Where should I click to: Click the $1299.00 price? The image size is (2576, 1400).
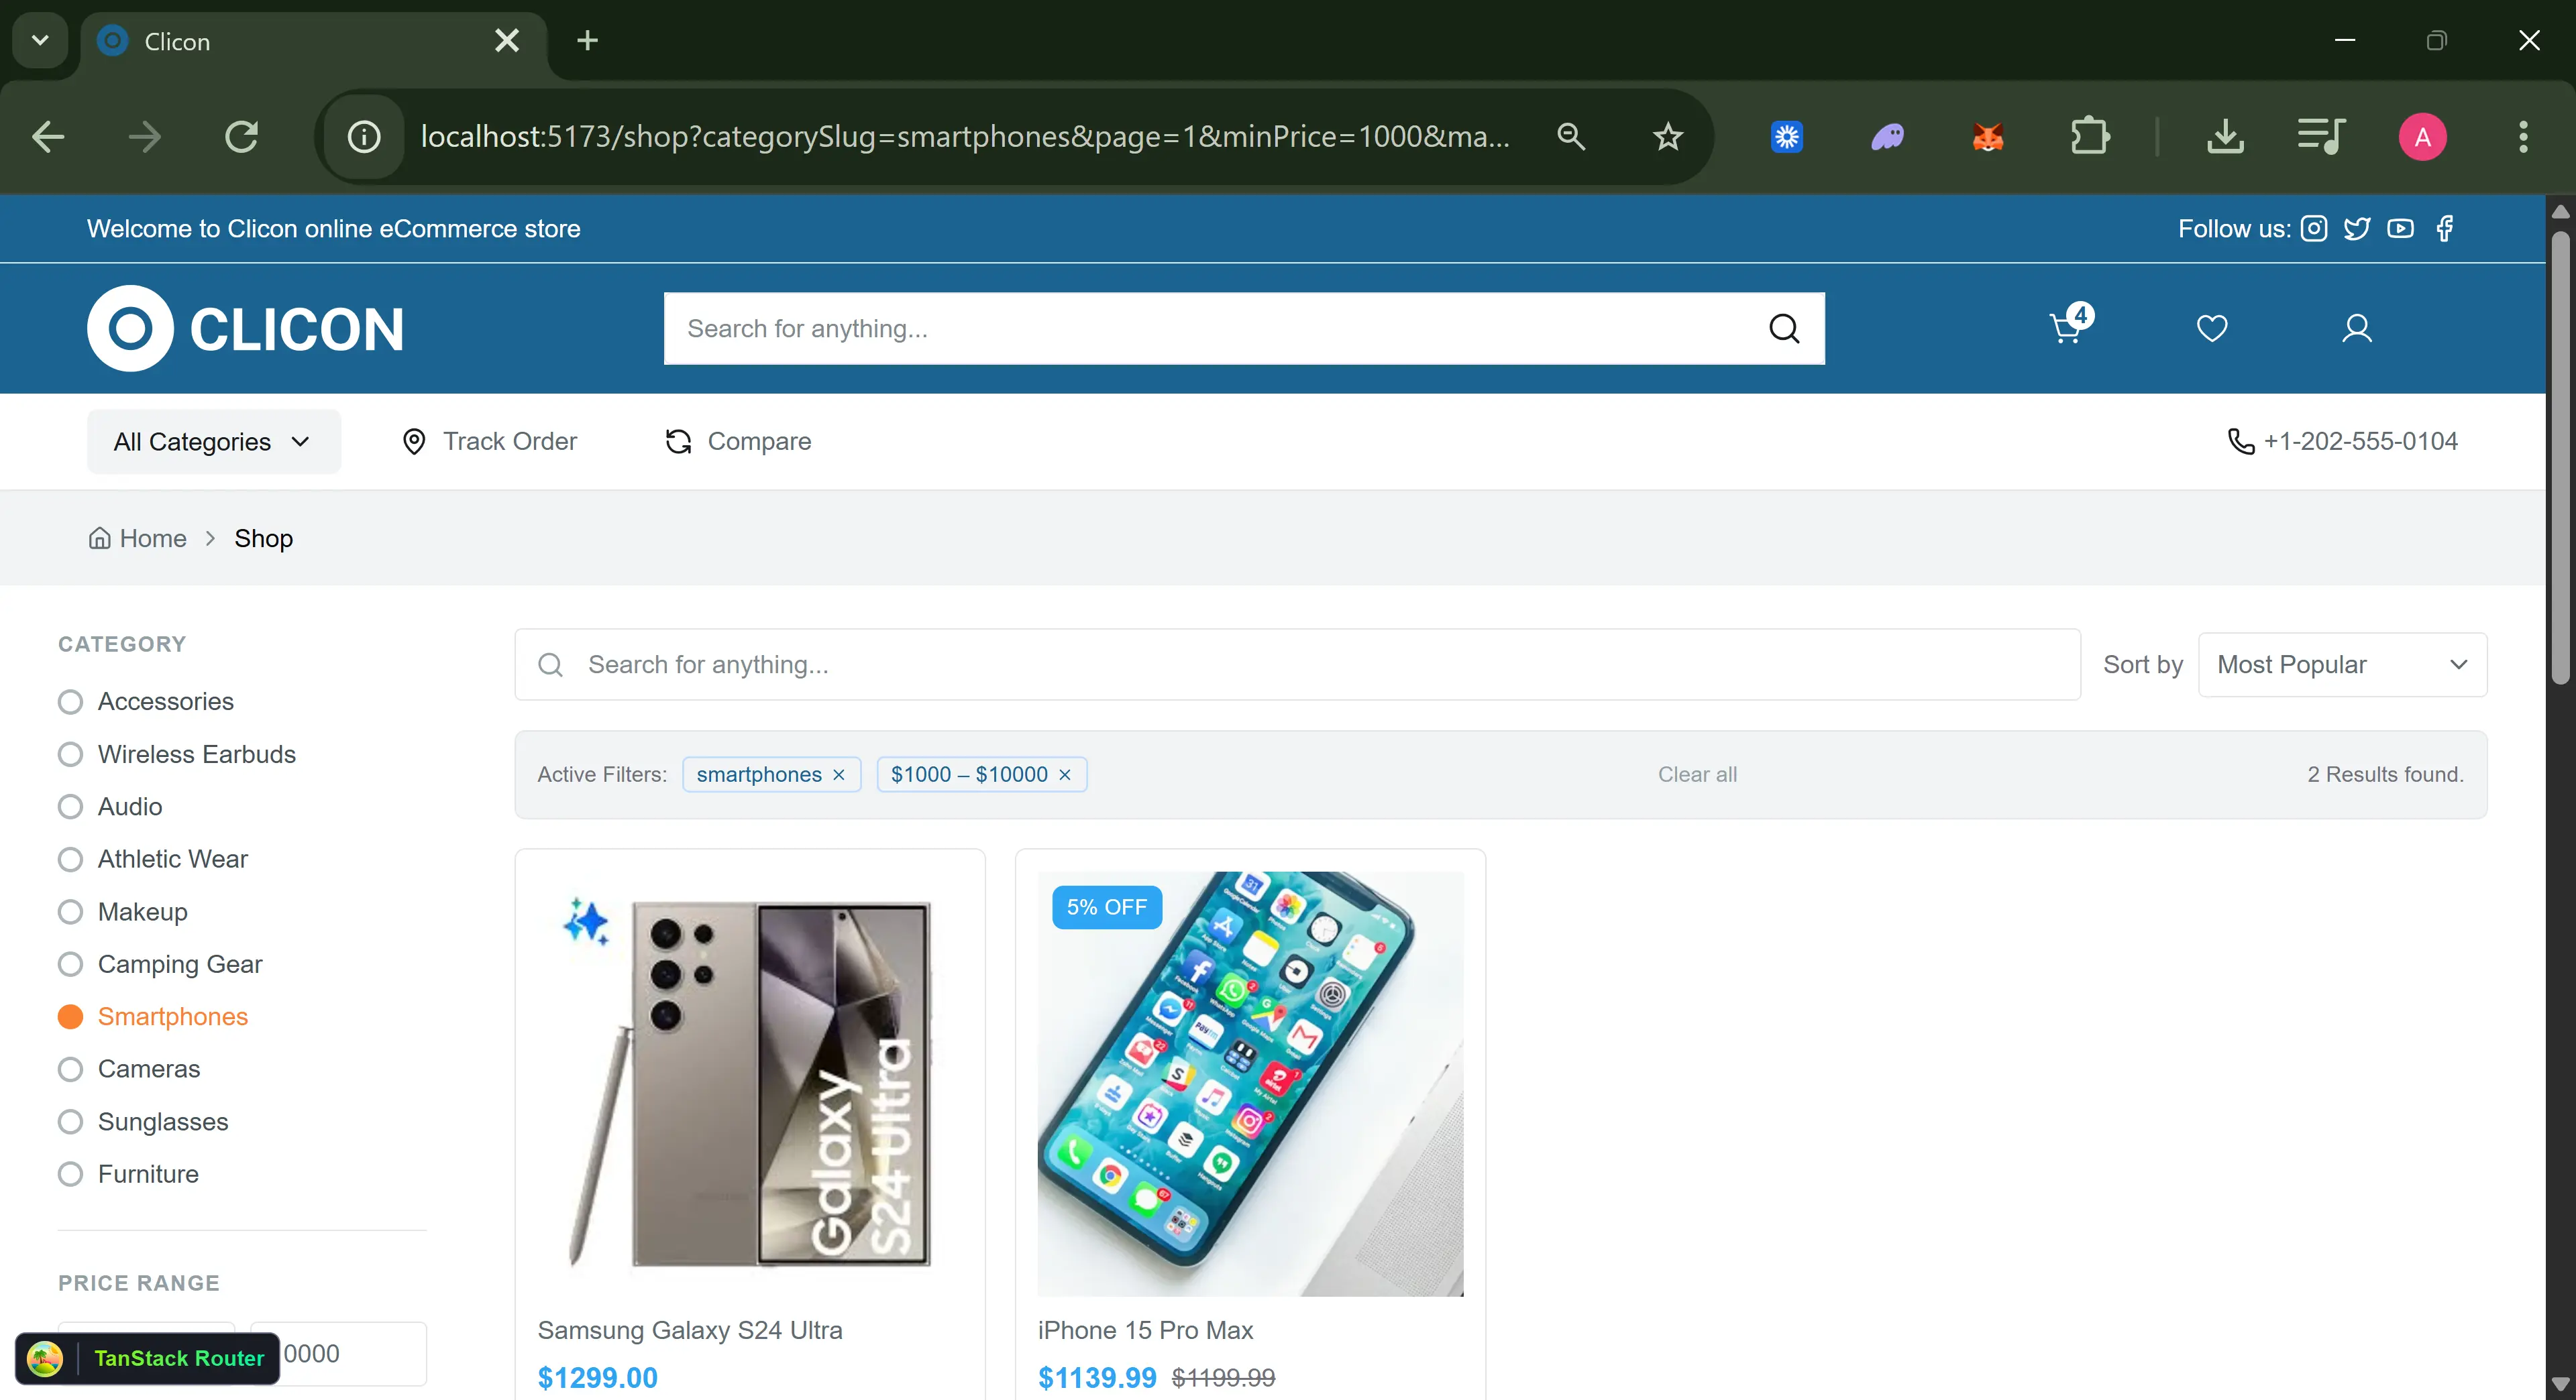598,1378
